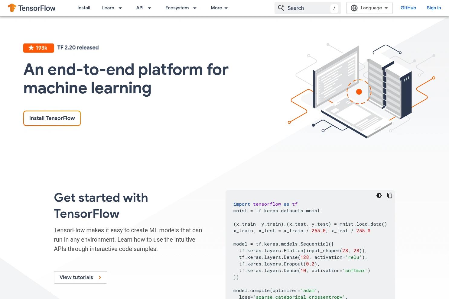Viewport: 449px width, 299px height.
Task: Click the globe icon in Language selector
Action: (x=354, y=8)
